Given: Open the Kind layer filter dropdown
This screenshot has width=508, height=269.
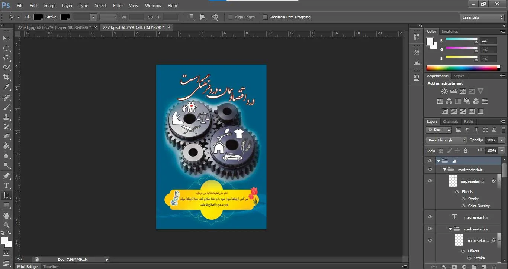Looking at the screenshot, I should click(x=439, y=130).
